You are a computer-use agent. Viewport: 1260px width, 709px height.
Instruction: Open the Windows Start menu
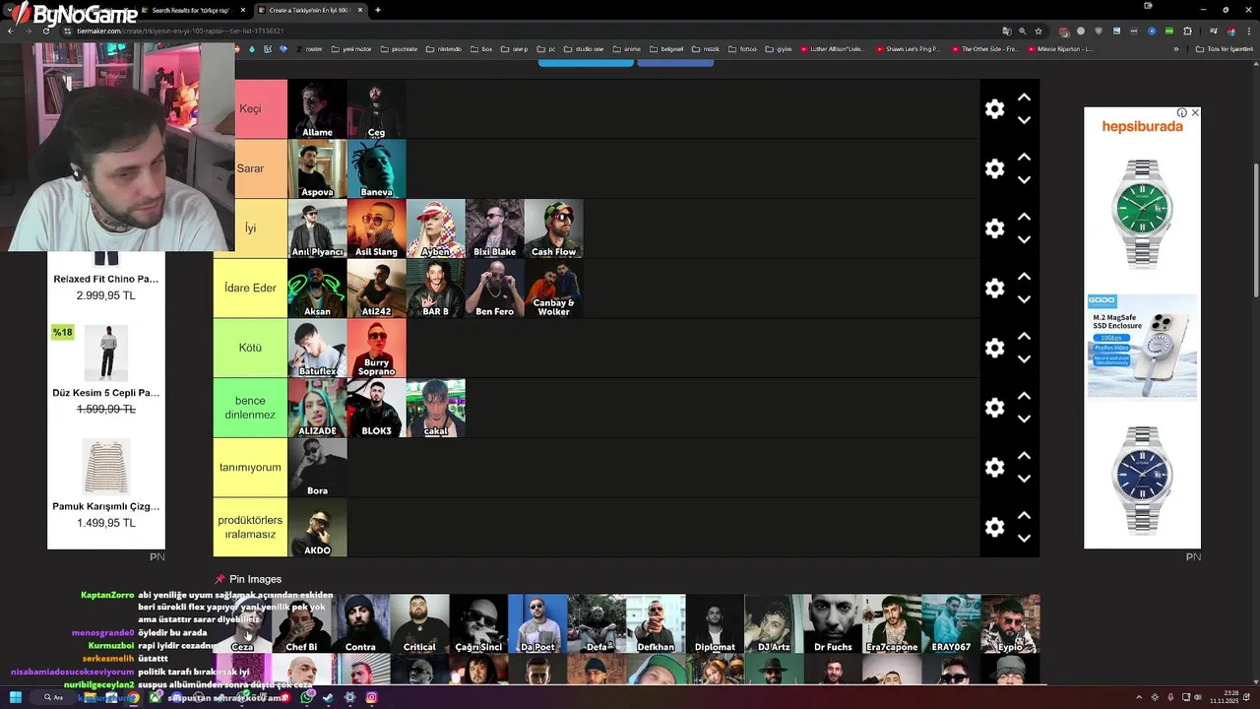pyautogui.click(x=16, y=697)
